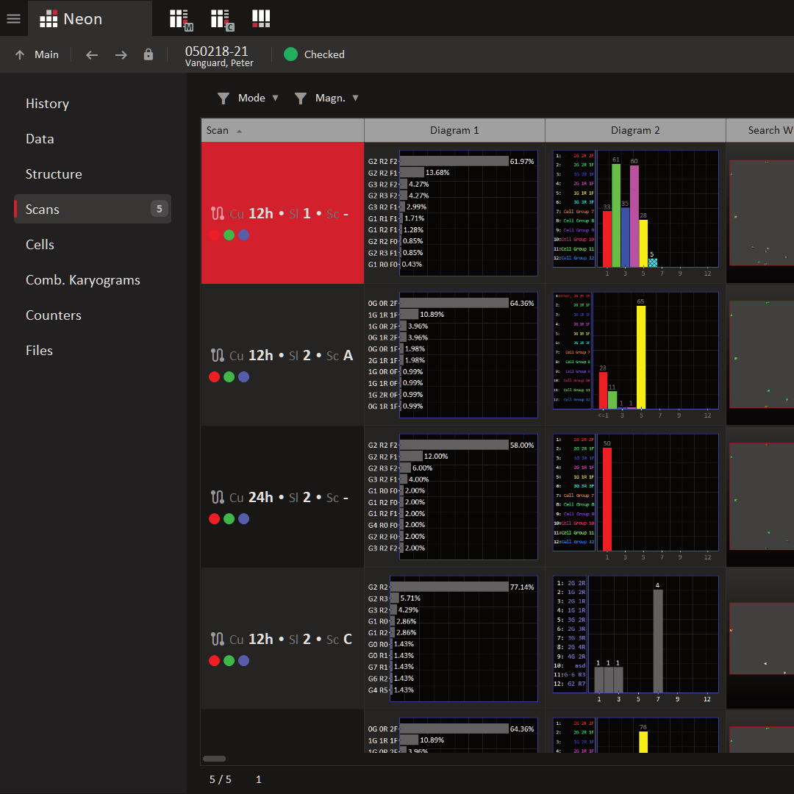
Task: Click the horizontal scrollbar below the table
Action: pyautogui.click(x=215, y=759)
